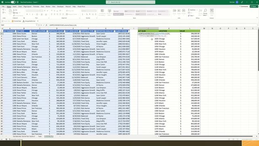Switch to the Data ribbon tab
Image resolution: width=259 pixels, height=146 pixels.
point(42,6)
